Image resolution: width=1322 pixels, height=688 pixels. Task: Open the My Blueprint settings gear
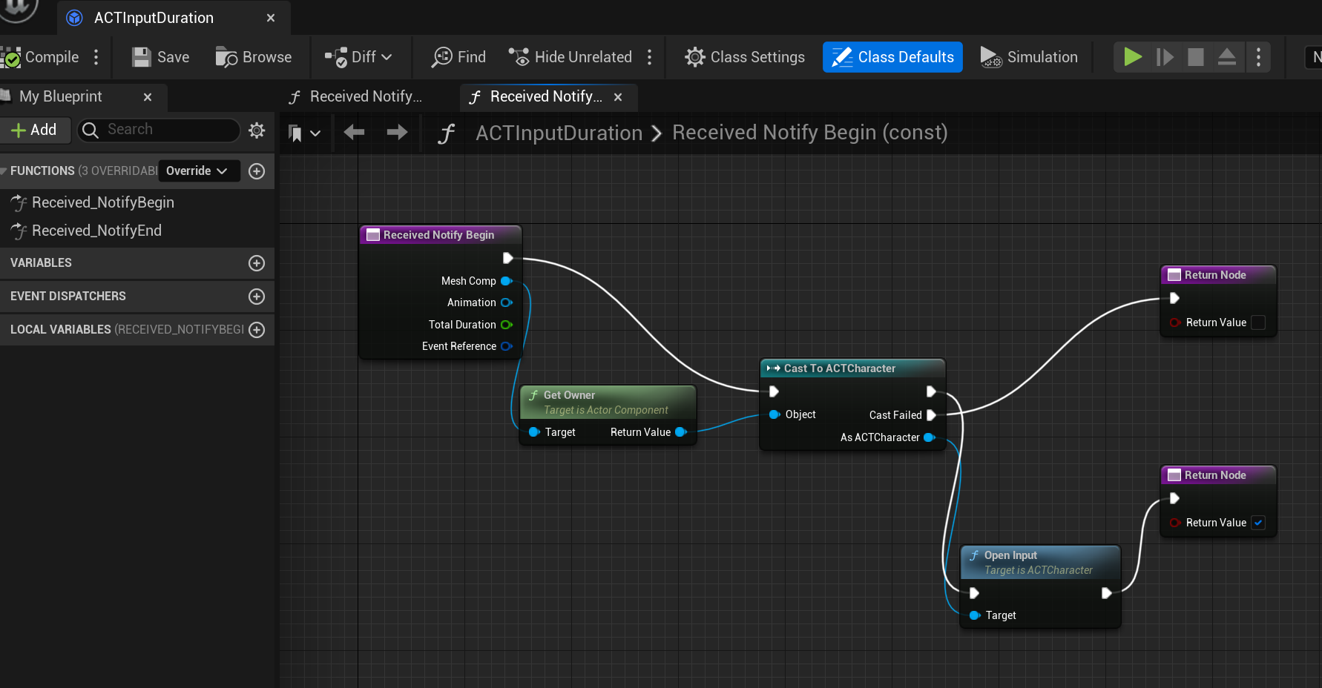(257, 130)
